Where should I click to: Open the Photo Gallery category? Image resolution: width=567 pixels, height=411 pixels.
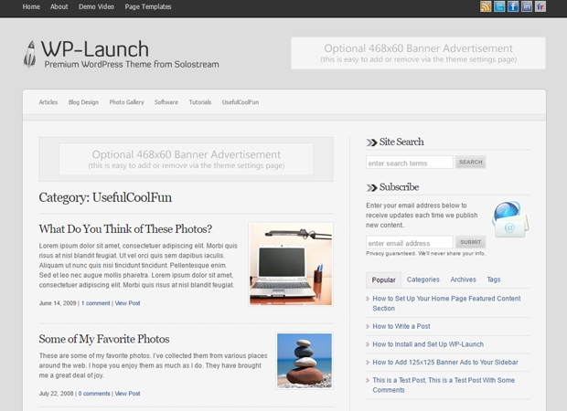click(x=126, y=102)
